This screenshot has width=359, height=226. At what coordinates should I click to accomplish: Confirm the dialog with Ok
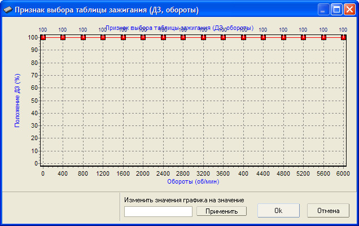tap(278, 211)
